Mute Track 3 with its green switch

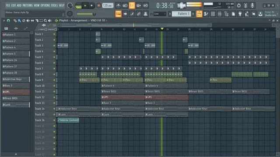click(54, 45)
